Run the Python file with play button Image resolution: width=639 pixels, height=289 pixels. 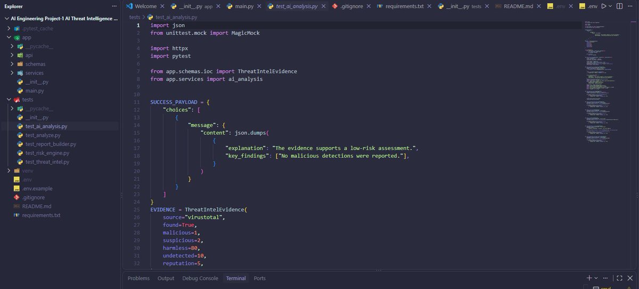point(603,6)
